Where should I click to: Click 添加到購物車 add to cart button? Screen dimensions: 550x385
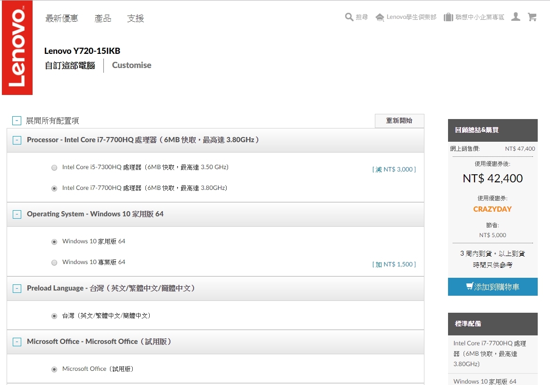point(492,287)
